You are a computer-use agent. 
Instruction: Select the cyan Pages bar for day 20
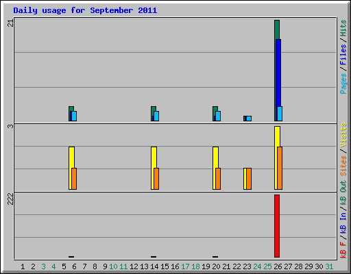click(218, 116)
